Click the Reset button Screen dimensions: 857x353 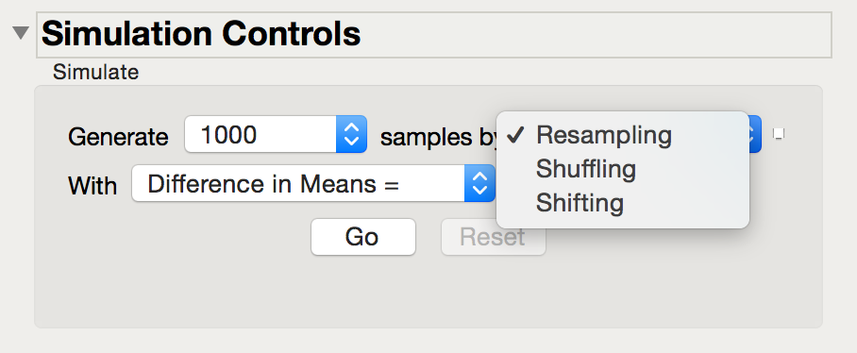(x=493, y=237)
